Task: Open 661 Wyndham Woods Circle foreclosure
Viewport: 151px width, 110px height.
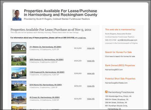Action: coord(116,107)
